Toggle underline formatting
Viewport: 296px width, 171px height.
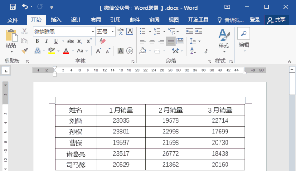point(56,41)
